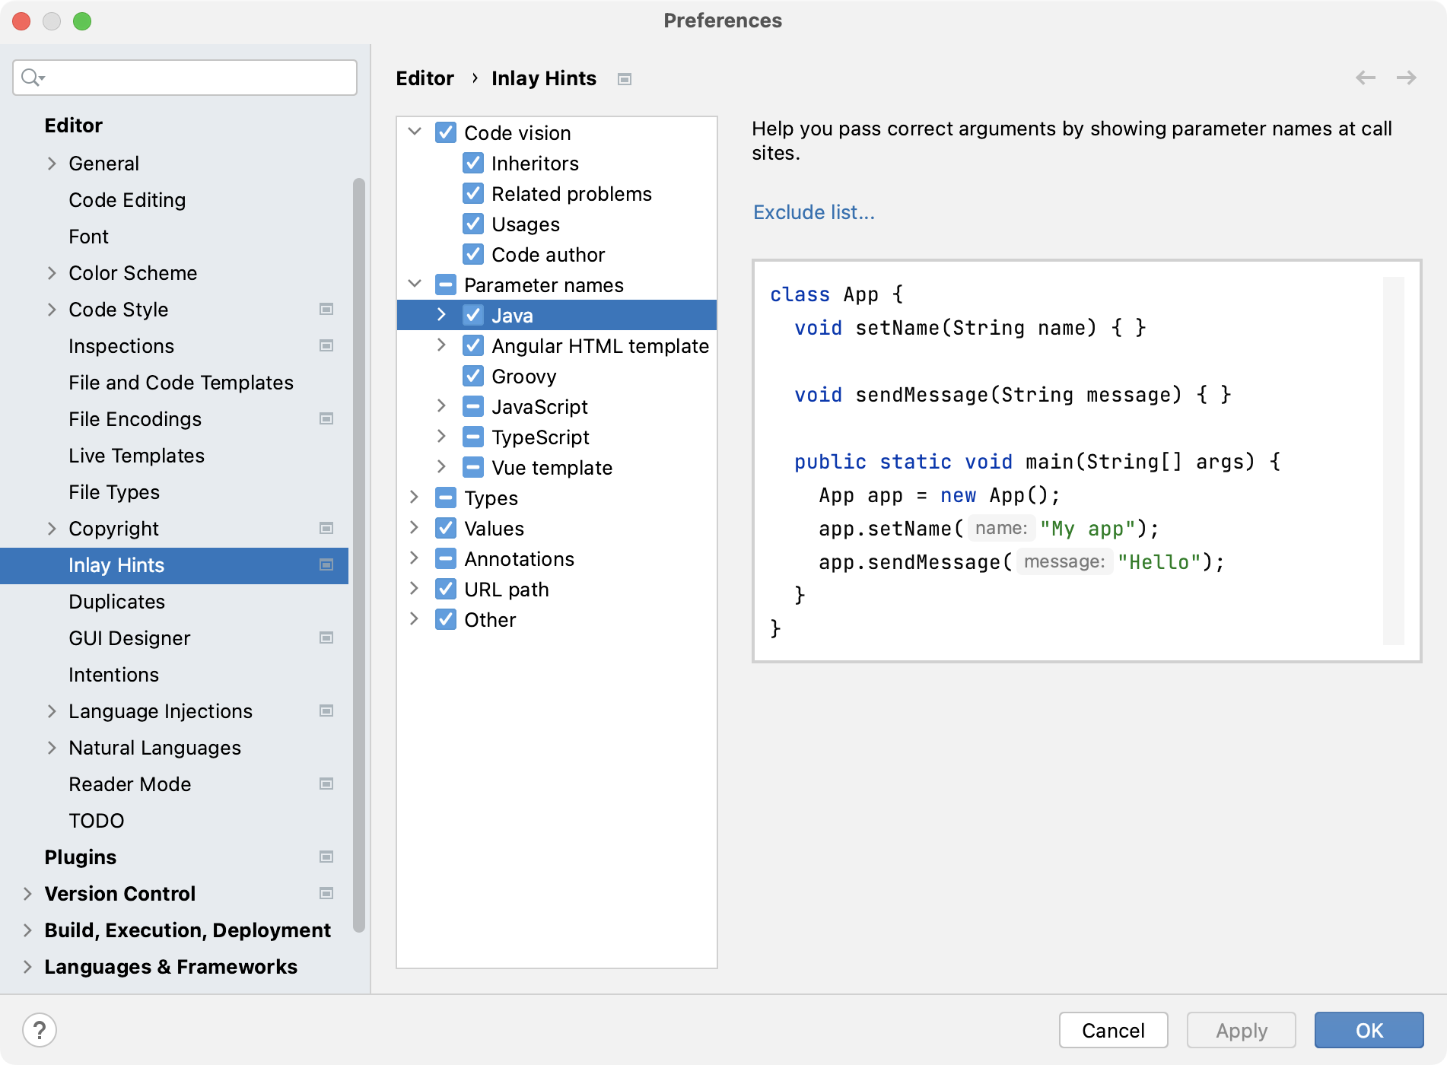Click project icon next to Reader Mode
Screen dimensions: 1447x1065
(x=326, y=784)
